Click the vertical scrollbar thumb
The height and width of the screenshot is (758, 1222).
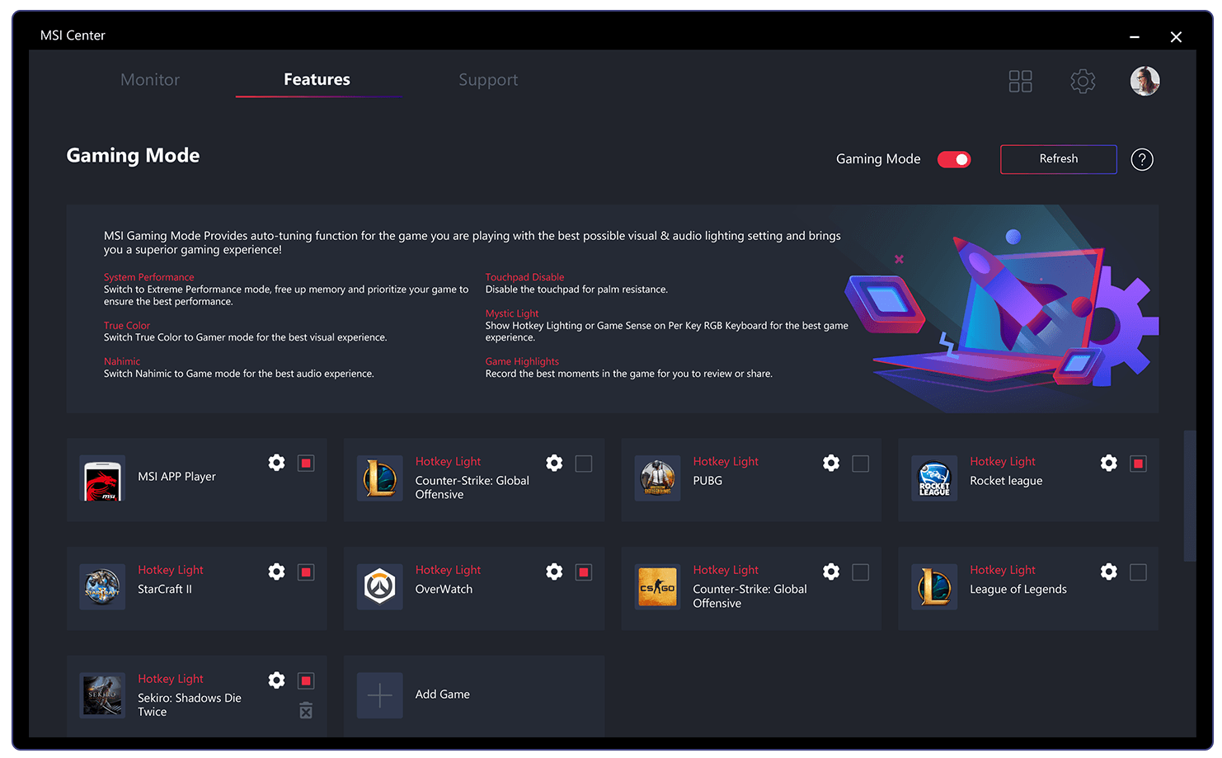tap(1190, 496)
